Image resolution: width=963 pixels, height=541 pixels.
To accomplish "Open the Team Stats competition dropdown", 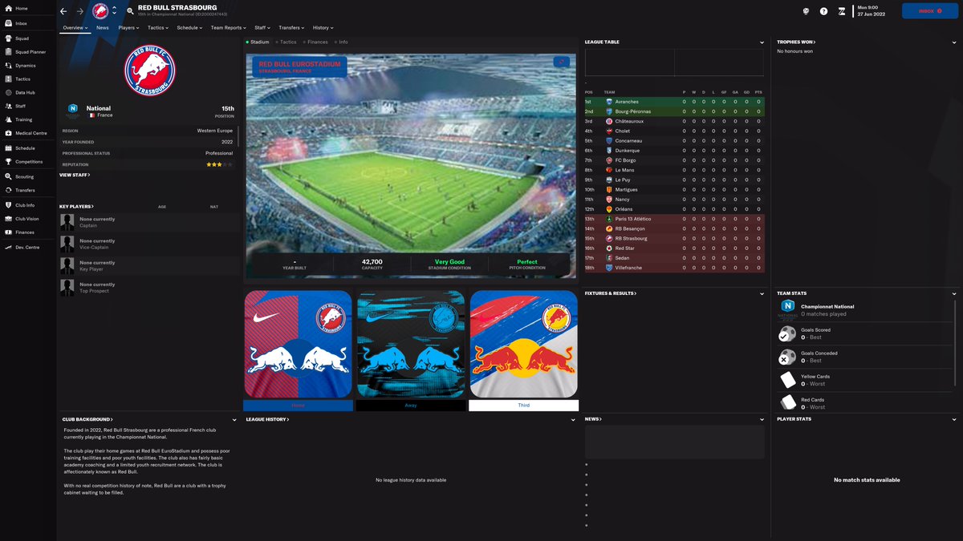I will tap(954, 294).
